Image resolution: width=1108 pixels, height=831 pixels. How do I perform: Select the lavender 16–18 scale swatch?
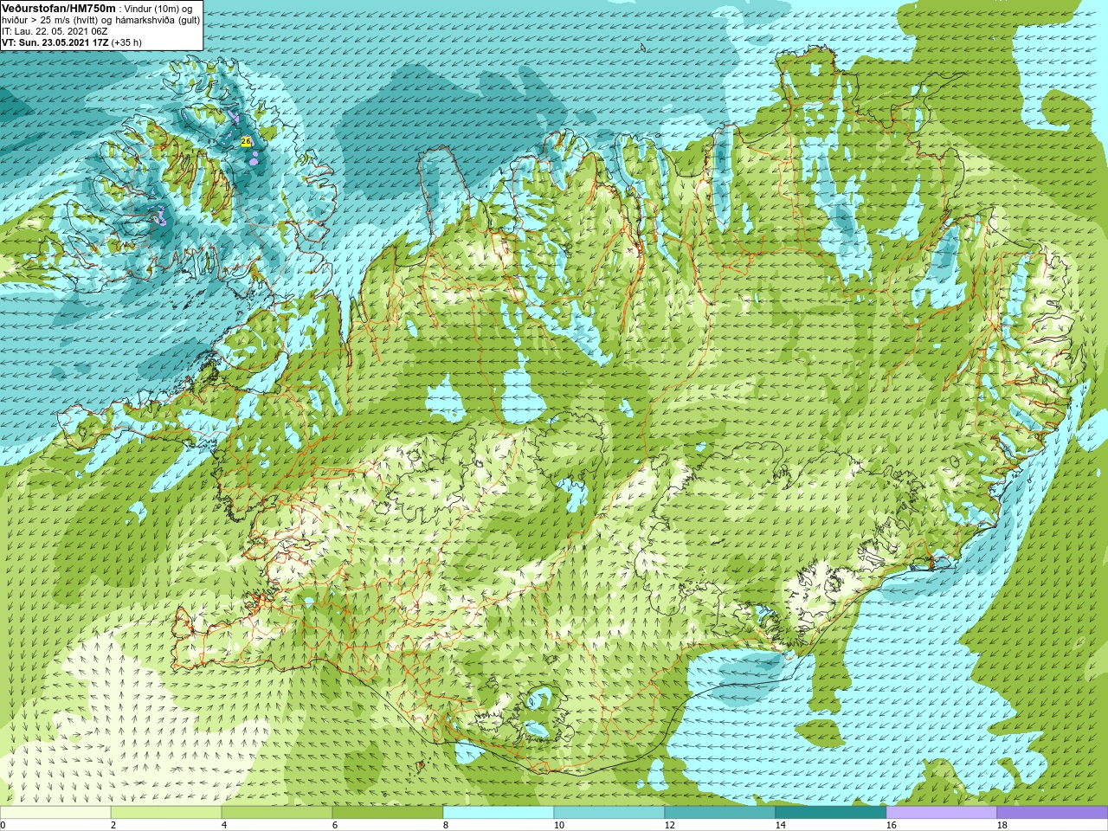click(x=942, y=813)
